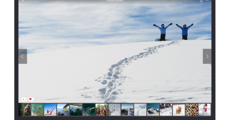Image resolution: width=231 pixels, height=120 pixels.
Task: Select the elephant thumbnail
Action: coord(25,110)
